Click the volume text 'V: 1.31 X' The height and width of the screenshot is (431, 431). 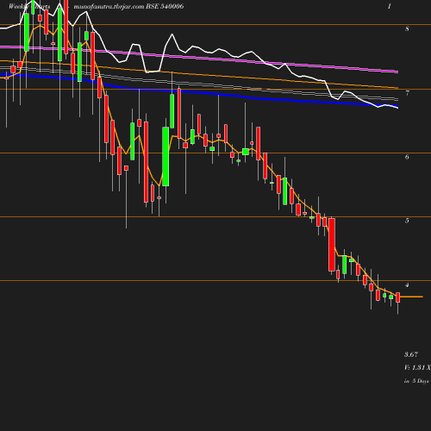(417, 367)
